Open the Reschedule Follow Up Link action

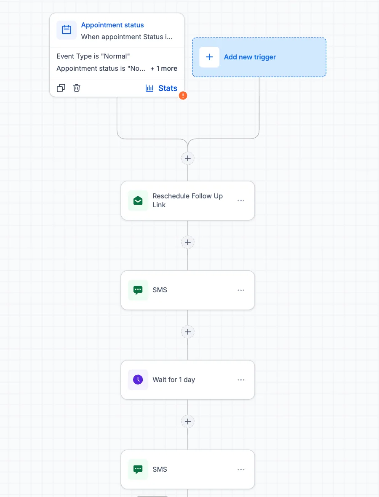[x=187, y=200]
